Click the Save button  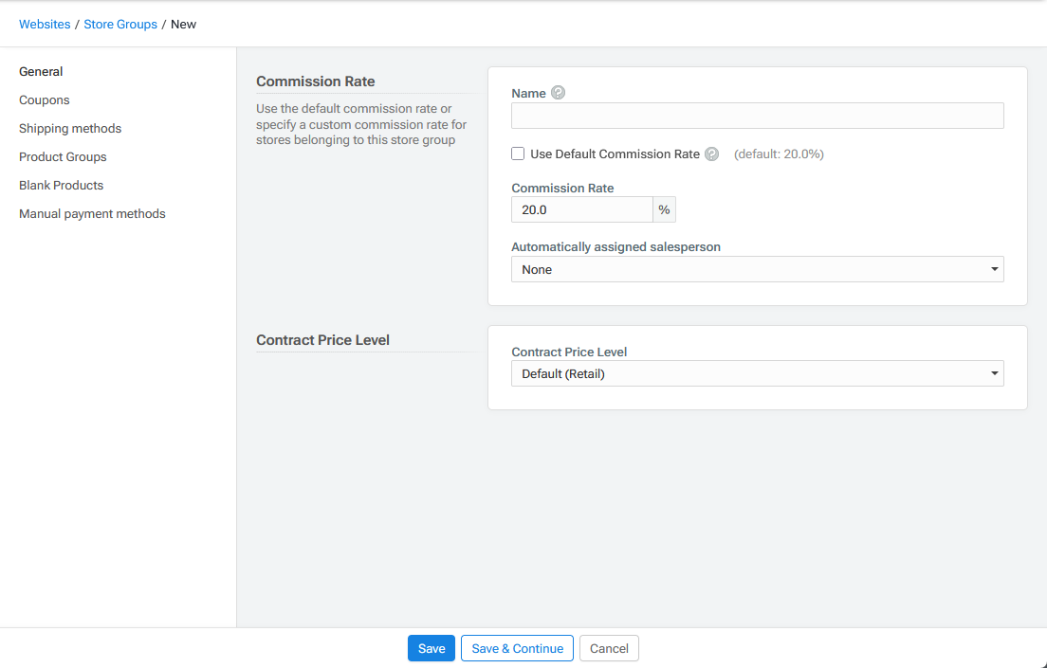432,648
